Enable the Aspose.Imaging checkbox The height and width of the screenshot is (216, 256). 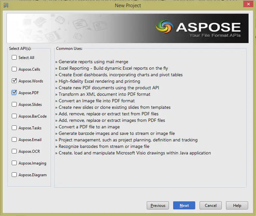pyautogui.click(x=14, y=163)
